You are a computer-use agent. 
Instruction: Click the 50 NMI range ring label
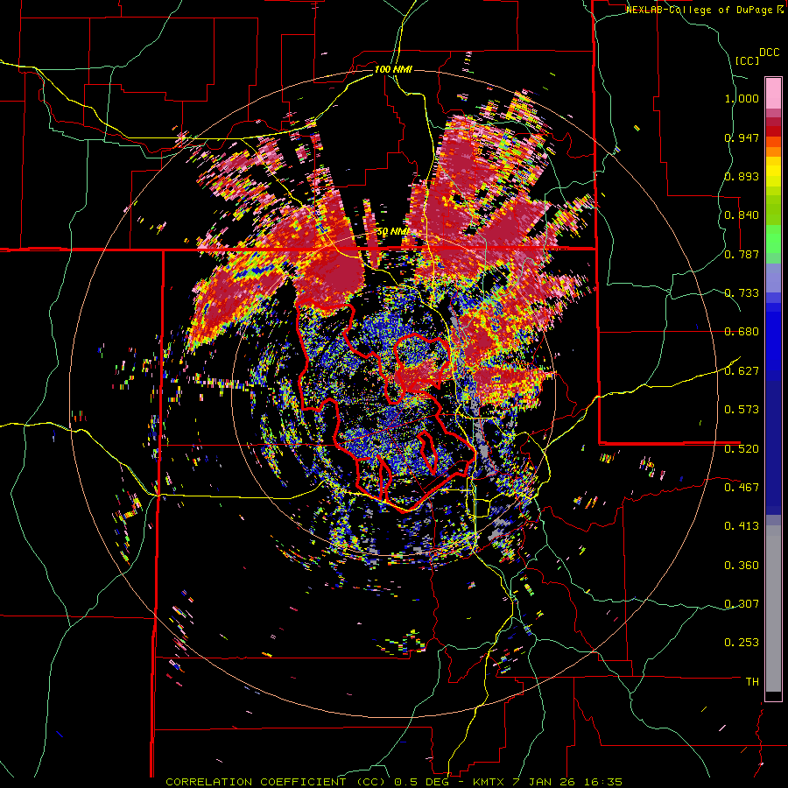pyautogui.click(x=393, y=232)
